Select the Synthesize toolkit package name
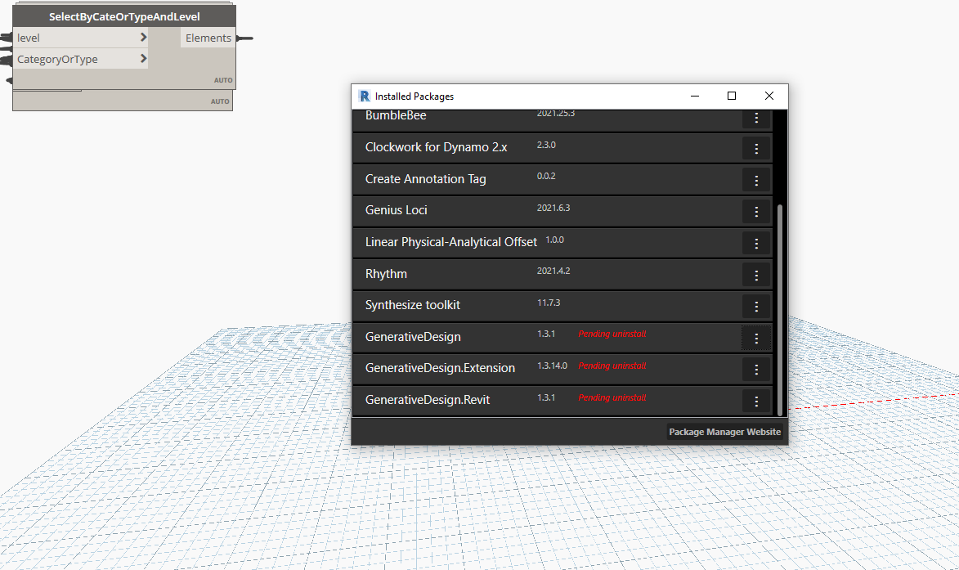 coord(413,305)
